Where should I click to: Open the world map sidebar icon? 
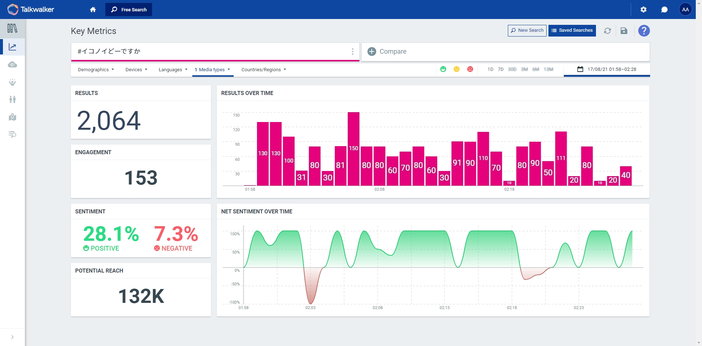click(x=12, y=117)
